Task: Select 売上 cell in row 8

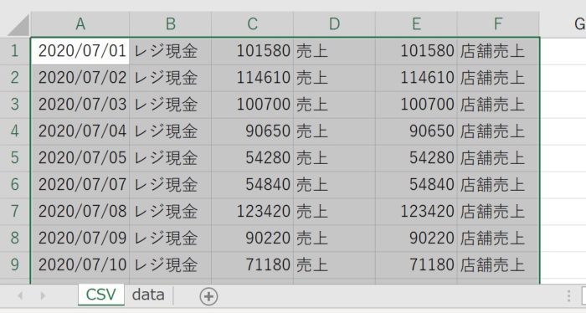Action: pos(334,239)
